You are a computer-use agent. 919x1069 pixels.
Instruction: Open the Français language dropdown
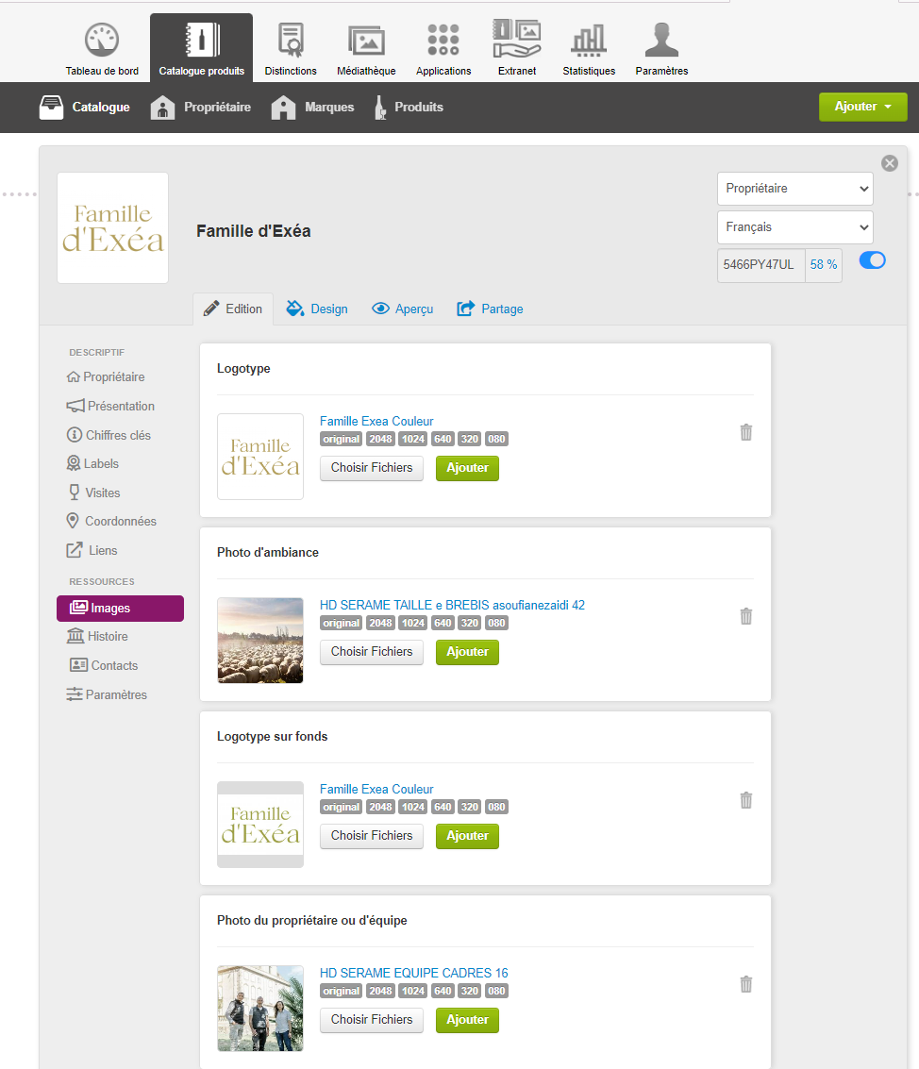point(794,227)
